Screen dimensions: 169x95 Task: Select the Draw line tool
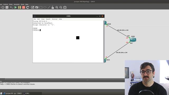pos(49,7)
